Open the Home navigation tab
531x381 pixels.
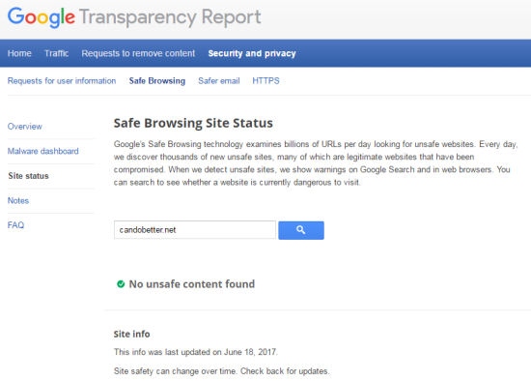pos(19,53)
